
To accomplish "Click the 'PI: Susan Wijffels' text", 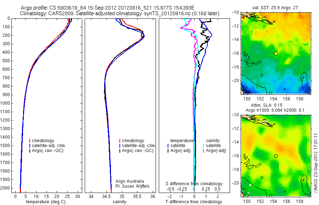I will (x=133, y=186).
